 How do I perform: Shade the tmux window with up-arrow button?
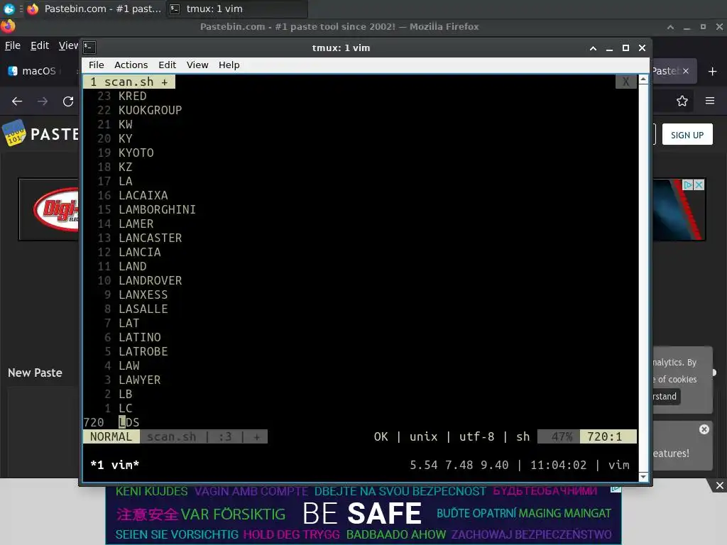[593, 48]
